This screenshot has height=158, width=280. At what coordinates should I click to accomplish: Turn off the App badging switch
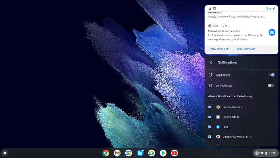click(271, 75)
